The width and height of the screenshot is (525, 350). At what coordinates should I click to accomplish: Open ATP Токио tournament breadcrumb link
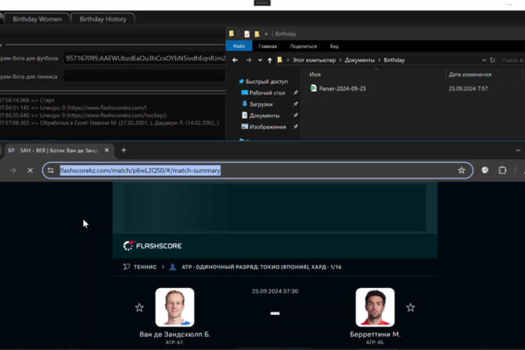261,267
